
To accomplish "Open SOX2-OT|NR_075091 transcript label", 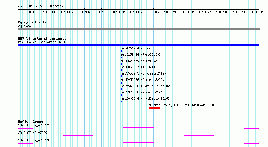I will tap(33, 133).
